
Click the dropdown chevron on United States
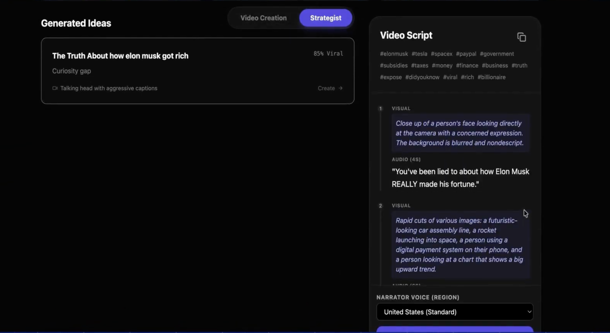coord(529,312)
